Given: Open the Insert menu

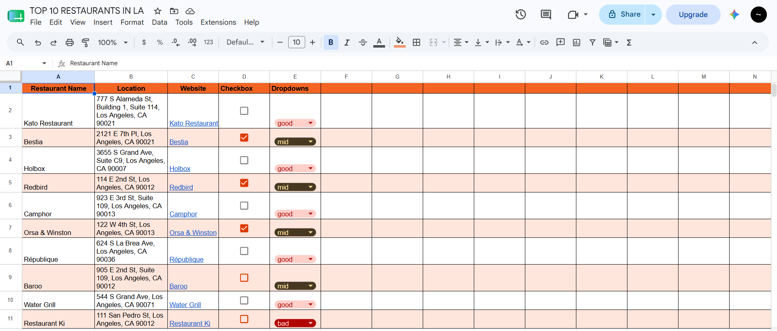Looking at the screenshot, I should 103,22.
